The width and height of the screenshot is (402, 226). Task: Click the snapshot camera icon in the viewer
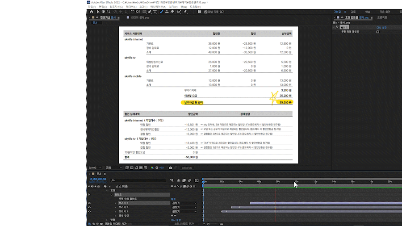[x=171, y=168]
